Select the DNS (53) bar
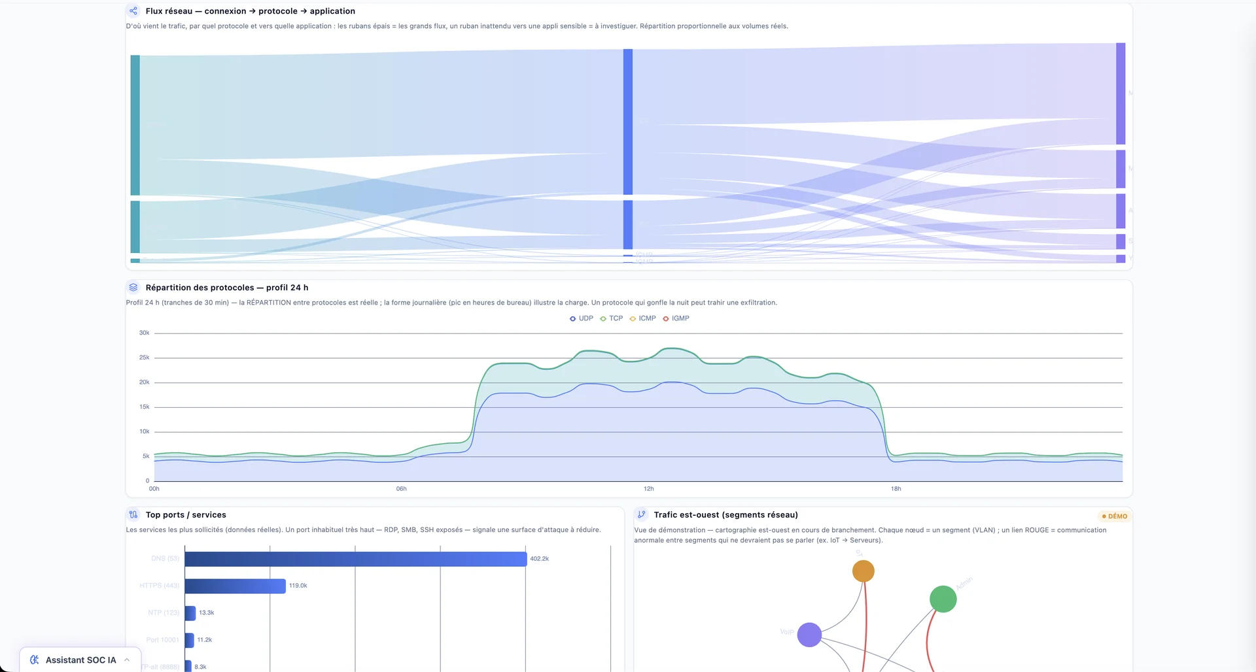The image size is (1256, 672). point(355,559)
